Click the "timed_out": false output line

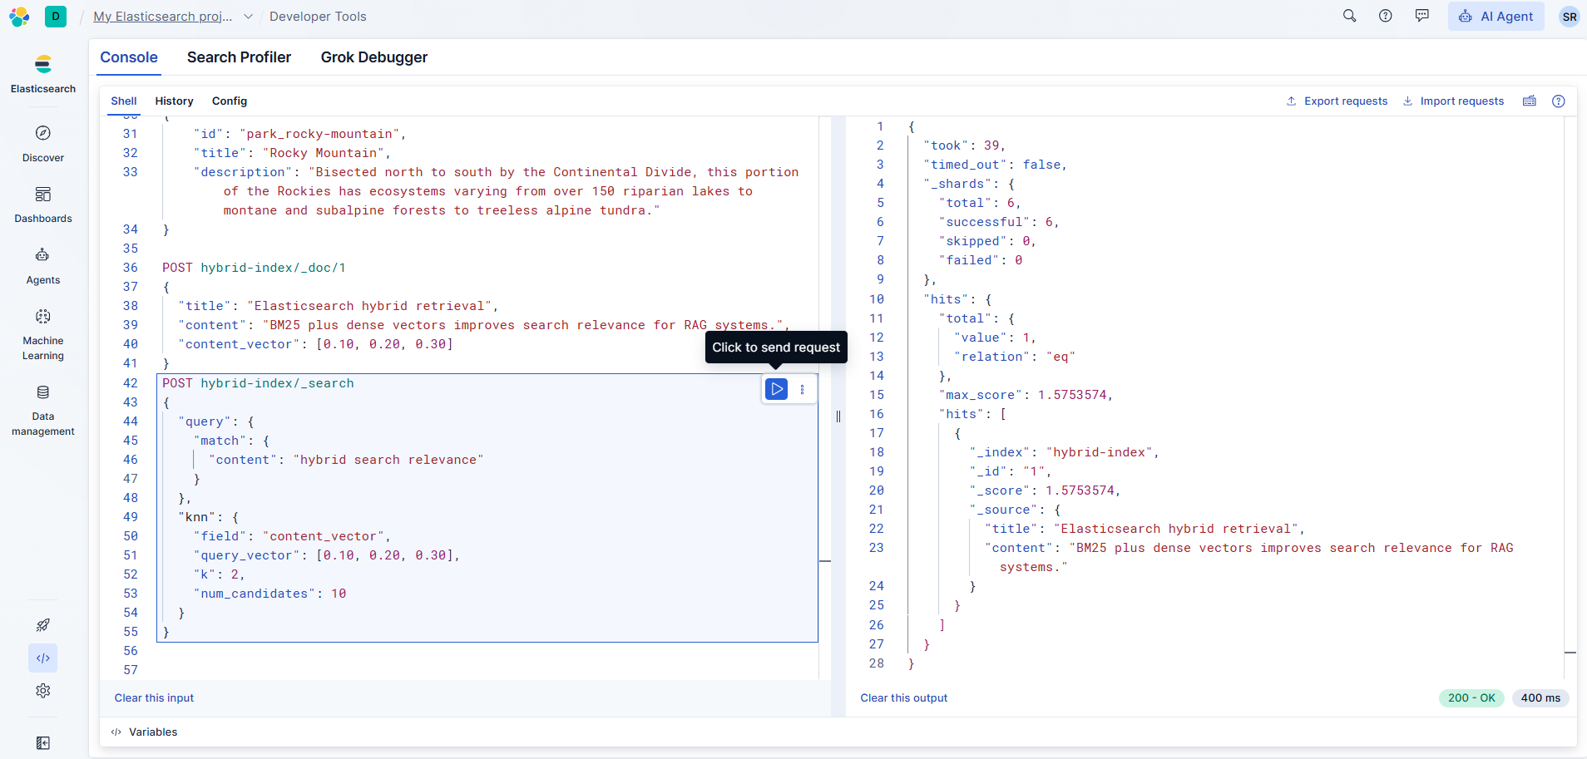995,165
